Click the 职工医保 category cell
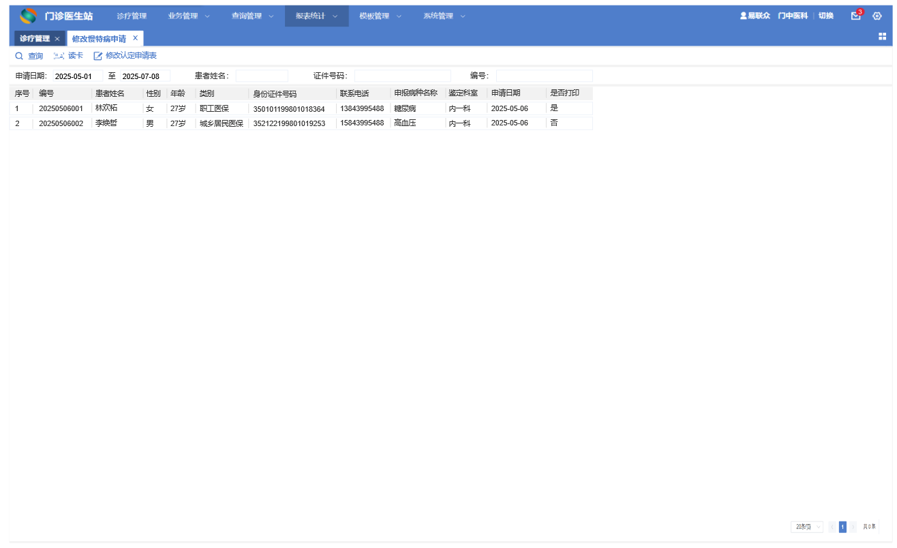This screenshot has width=897, height=548. coord(214,108)
